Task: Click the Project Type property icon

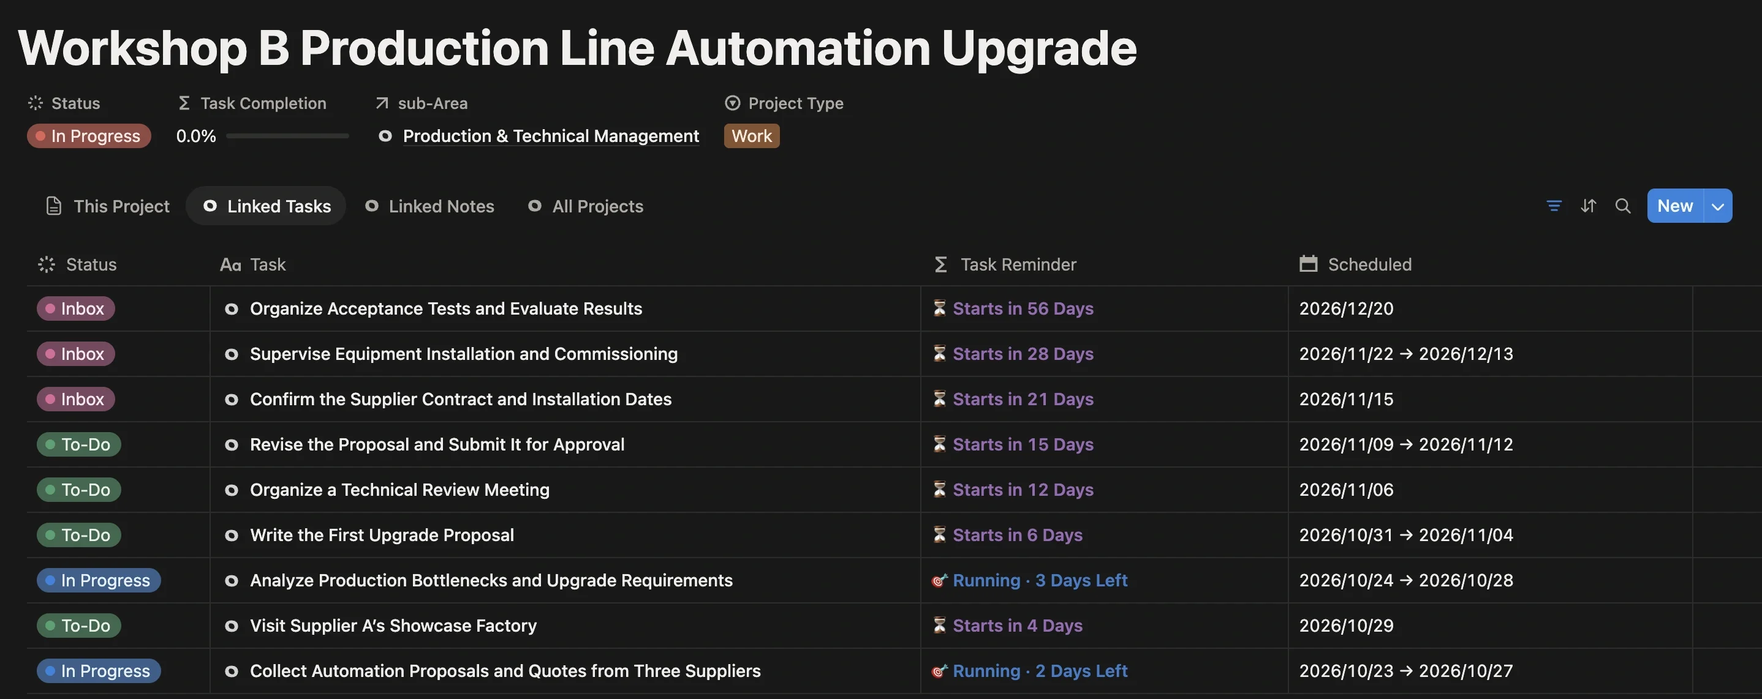Action: click(x=732, y=103)
